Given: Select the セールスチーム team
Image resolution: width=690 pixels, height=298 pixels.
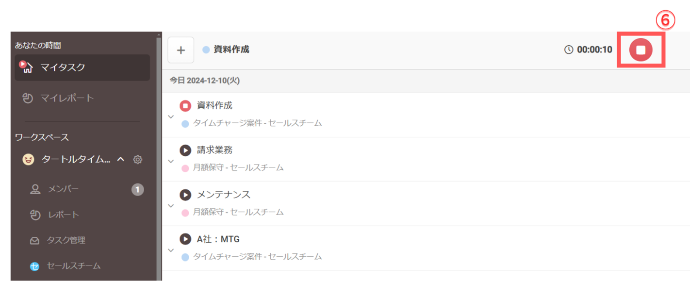Looking at the screenshot, I should (73, 266).
